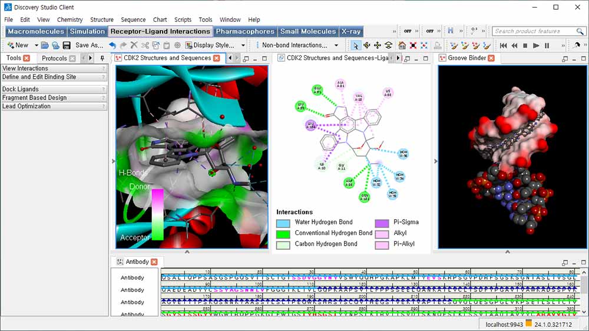The image size is (589, 331).
Task: Click the Delete X icon in toolbar
Action: pyautogui.click(x=134, y=45)
